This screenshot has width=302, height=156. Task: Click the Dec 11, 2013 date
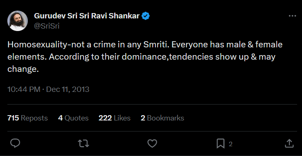click(x=68, y=89)
